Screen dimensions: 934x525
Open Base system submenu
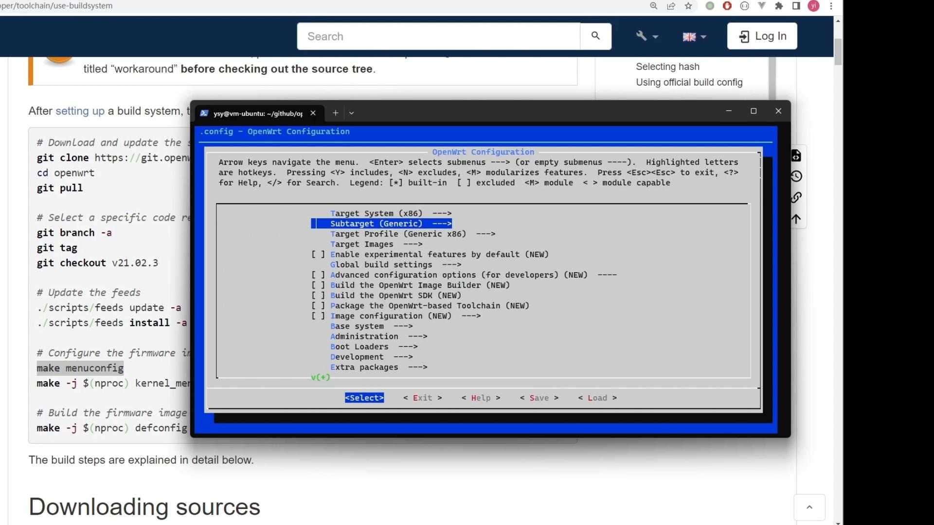tap(371, 326)
